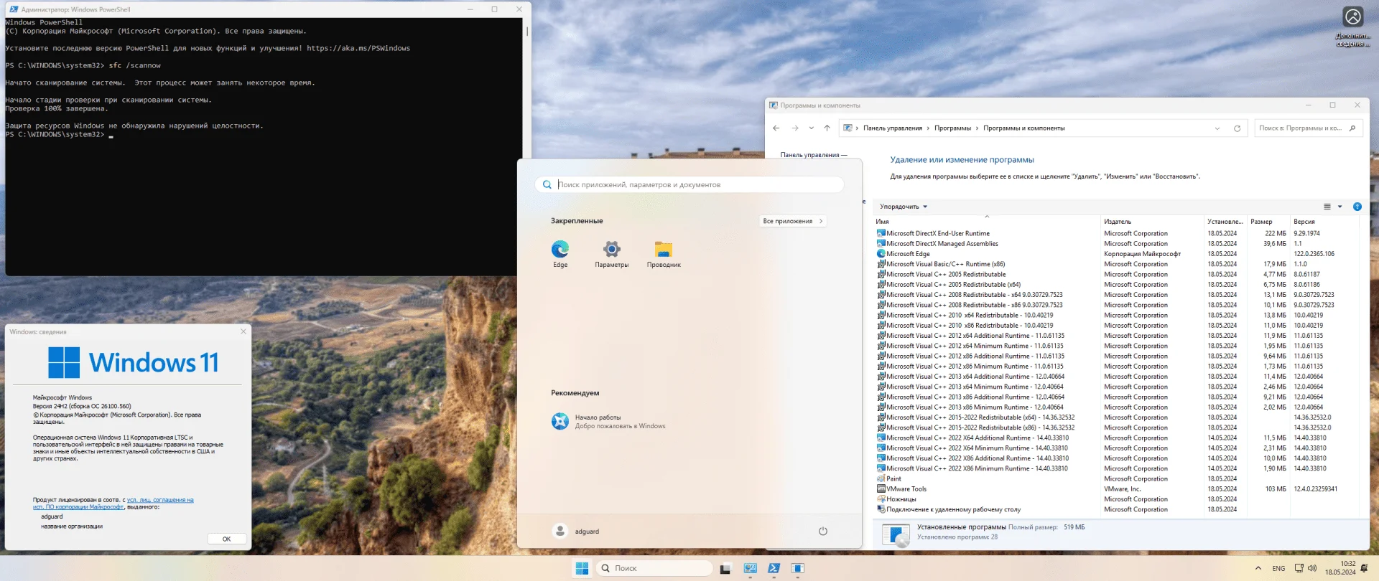The height and width of the screenshot is (581, 1379).
Task: Expand the Панель управления breadcrumb chevron
Action: point(928,128)
